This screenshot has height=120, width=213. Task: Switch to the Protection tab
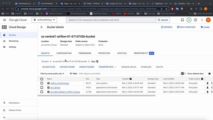(x=104, y=53)
